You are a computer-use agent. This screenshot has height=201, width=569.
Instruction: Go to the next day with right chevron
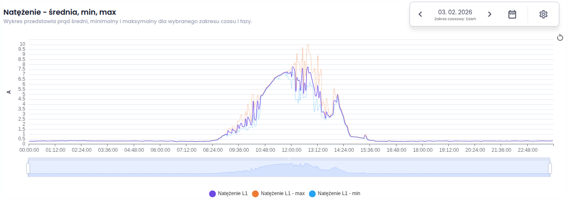pos(489,14)
